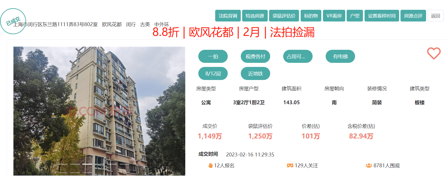Screen dimensions: 447x176
Task: Select the 袋鼠评估价 button
Action: (284, 16)
